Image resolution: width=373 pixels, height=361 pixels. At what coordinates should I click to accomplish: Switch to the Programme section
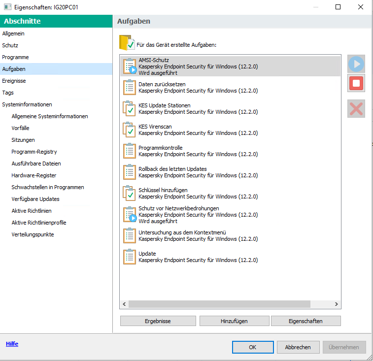click(x=15, y=57)
